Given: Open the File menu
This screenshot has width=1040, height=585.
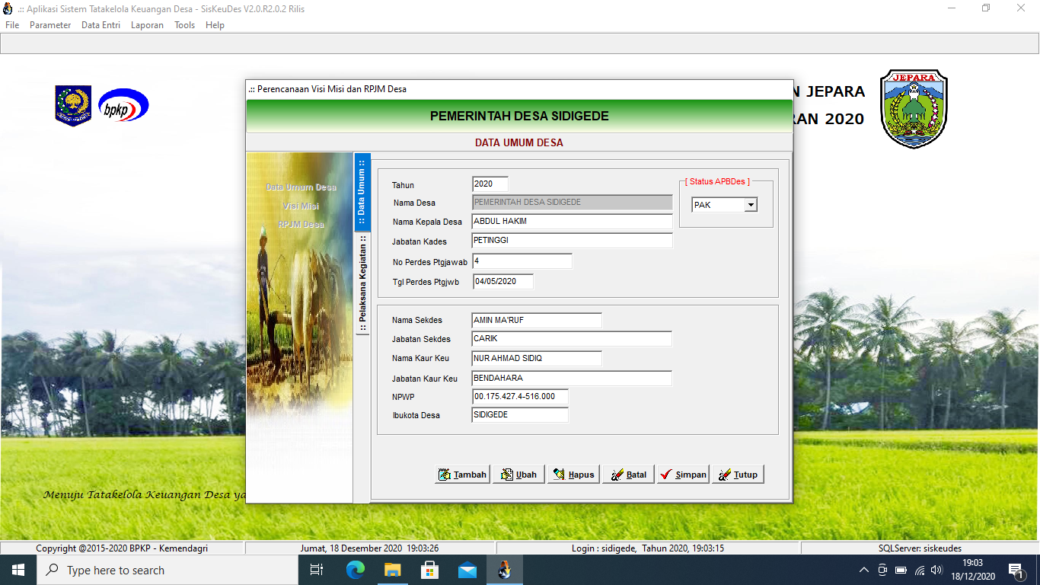Looking at the screenshot, I should (12, 25).
